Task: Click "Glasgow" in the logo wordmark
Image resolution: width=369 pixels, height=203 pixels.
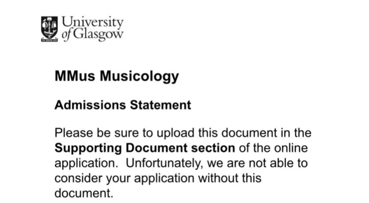Action: coord(98,35)
